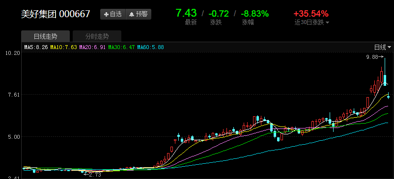Add stock to 自选 watchlist
This screenshot has height=179, width=394.
pos(113,14)
